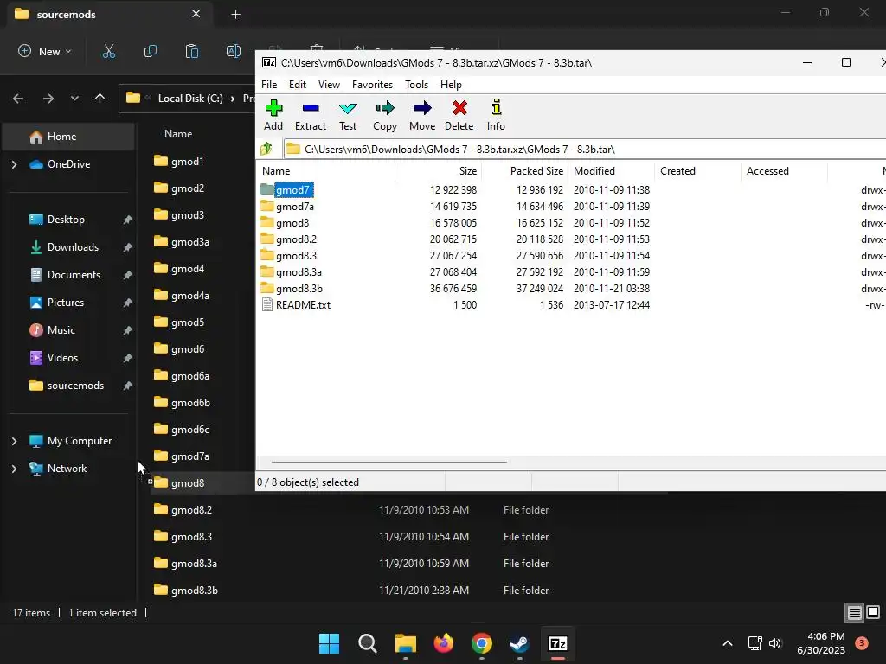
Task: Select gmod7a folder in 7-Zip
Action: (x=294, y=207)
